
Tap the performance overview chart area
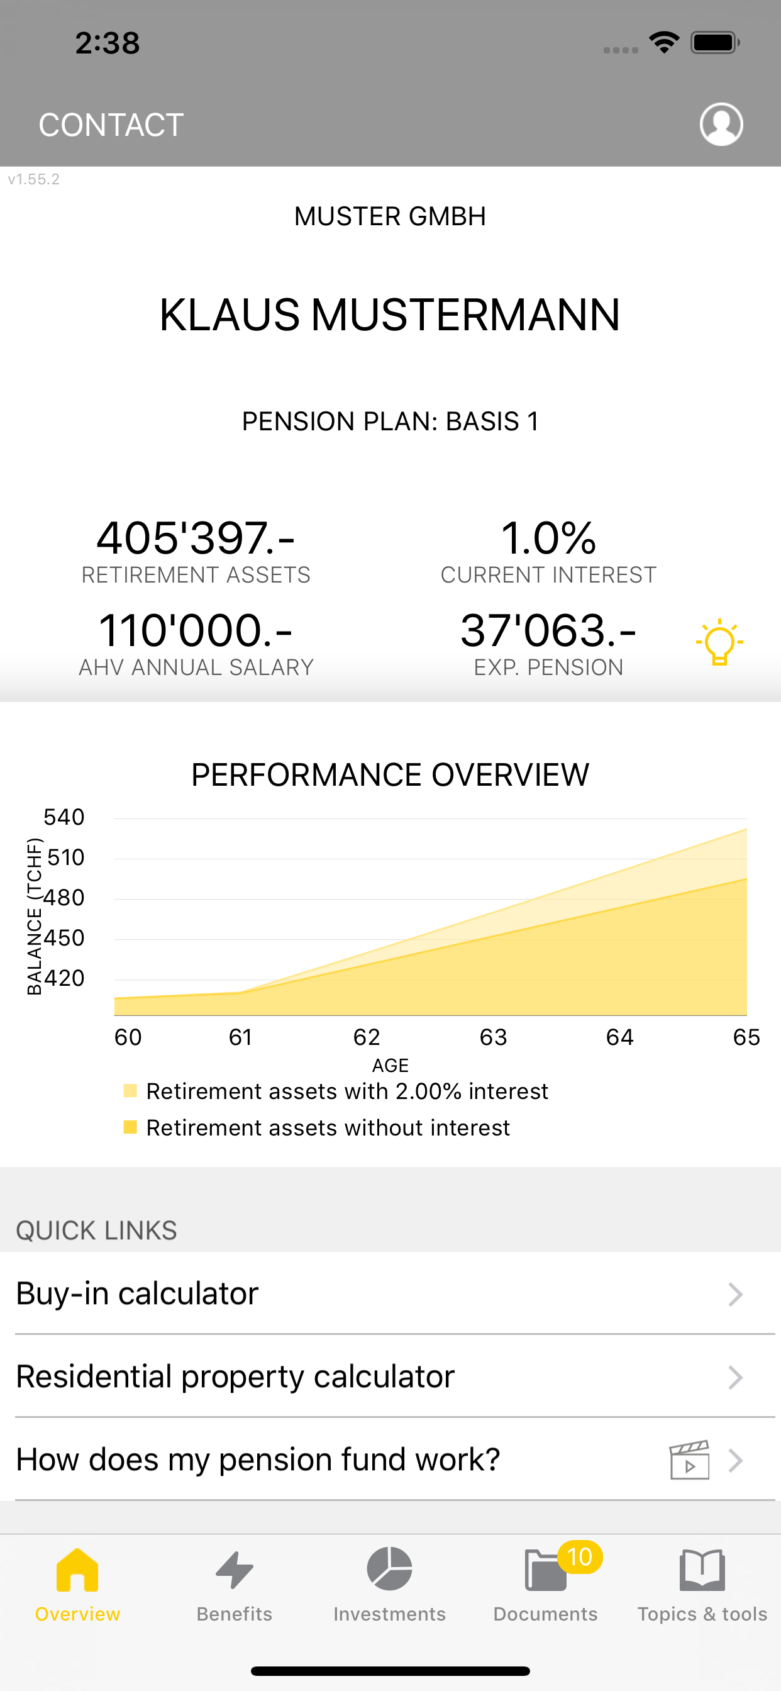(430, 917)
